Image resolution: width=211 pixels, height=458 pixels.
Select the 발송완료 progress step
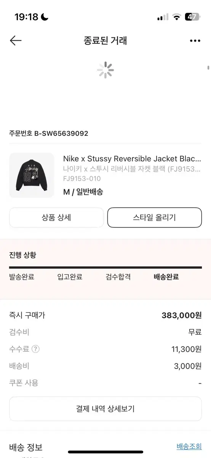click(22, 277)
